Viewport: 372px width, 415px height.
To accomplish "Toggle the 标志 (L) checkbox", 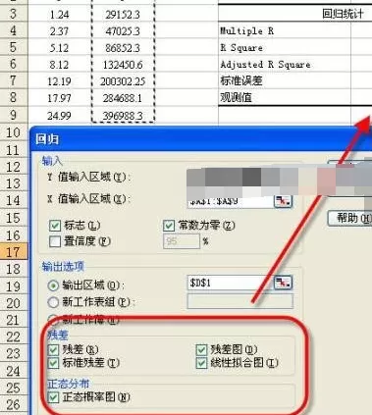I will click(55, 226).
